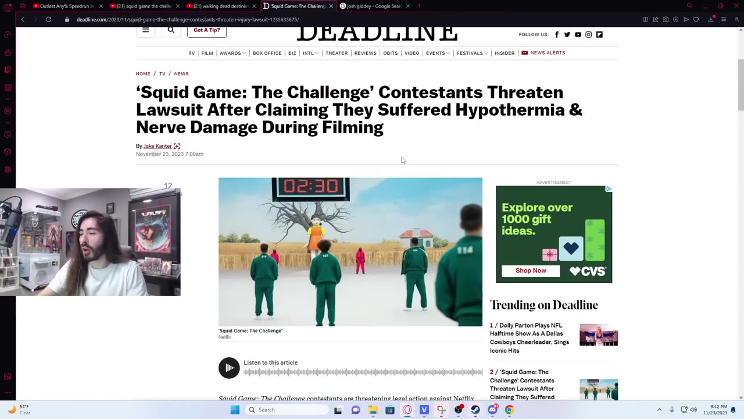Click the Got A Tip? button
Viewport: 744px width, 419px height.
click(x=207, y=30)
